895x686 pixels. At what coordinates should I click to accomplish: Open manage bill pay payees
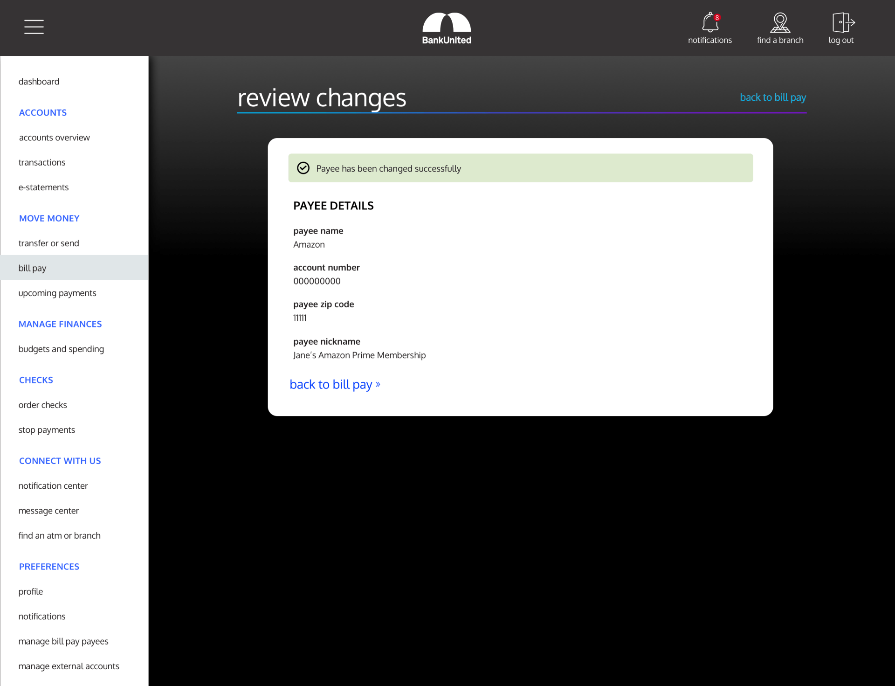[63, 642]
